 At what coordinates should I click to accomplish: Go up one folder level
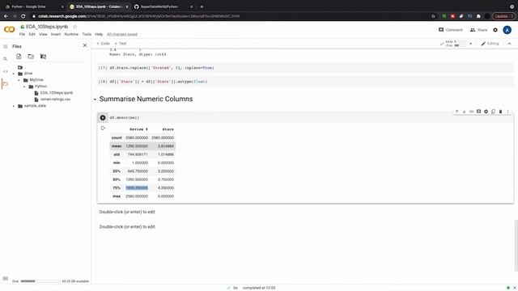pos(20,67)
